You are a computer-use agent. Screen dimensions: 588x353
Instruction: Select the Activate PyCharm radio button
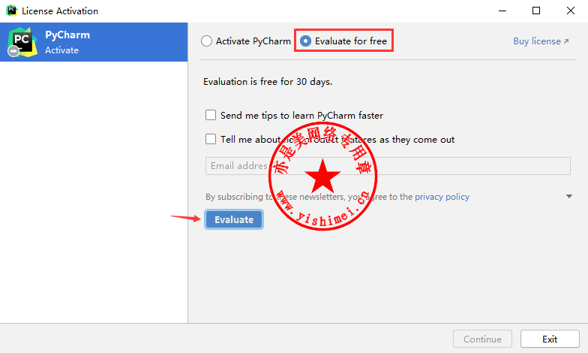pyautogui.click(x=207, y=41)
